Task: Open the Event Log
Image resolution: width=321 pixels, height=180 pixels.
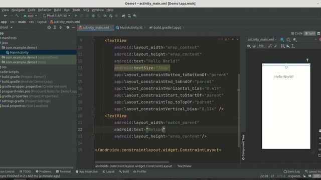Action: [x=292, y=171]
